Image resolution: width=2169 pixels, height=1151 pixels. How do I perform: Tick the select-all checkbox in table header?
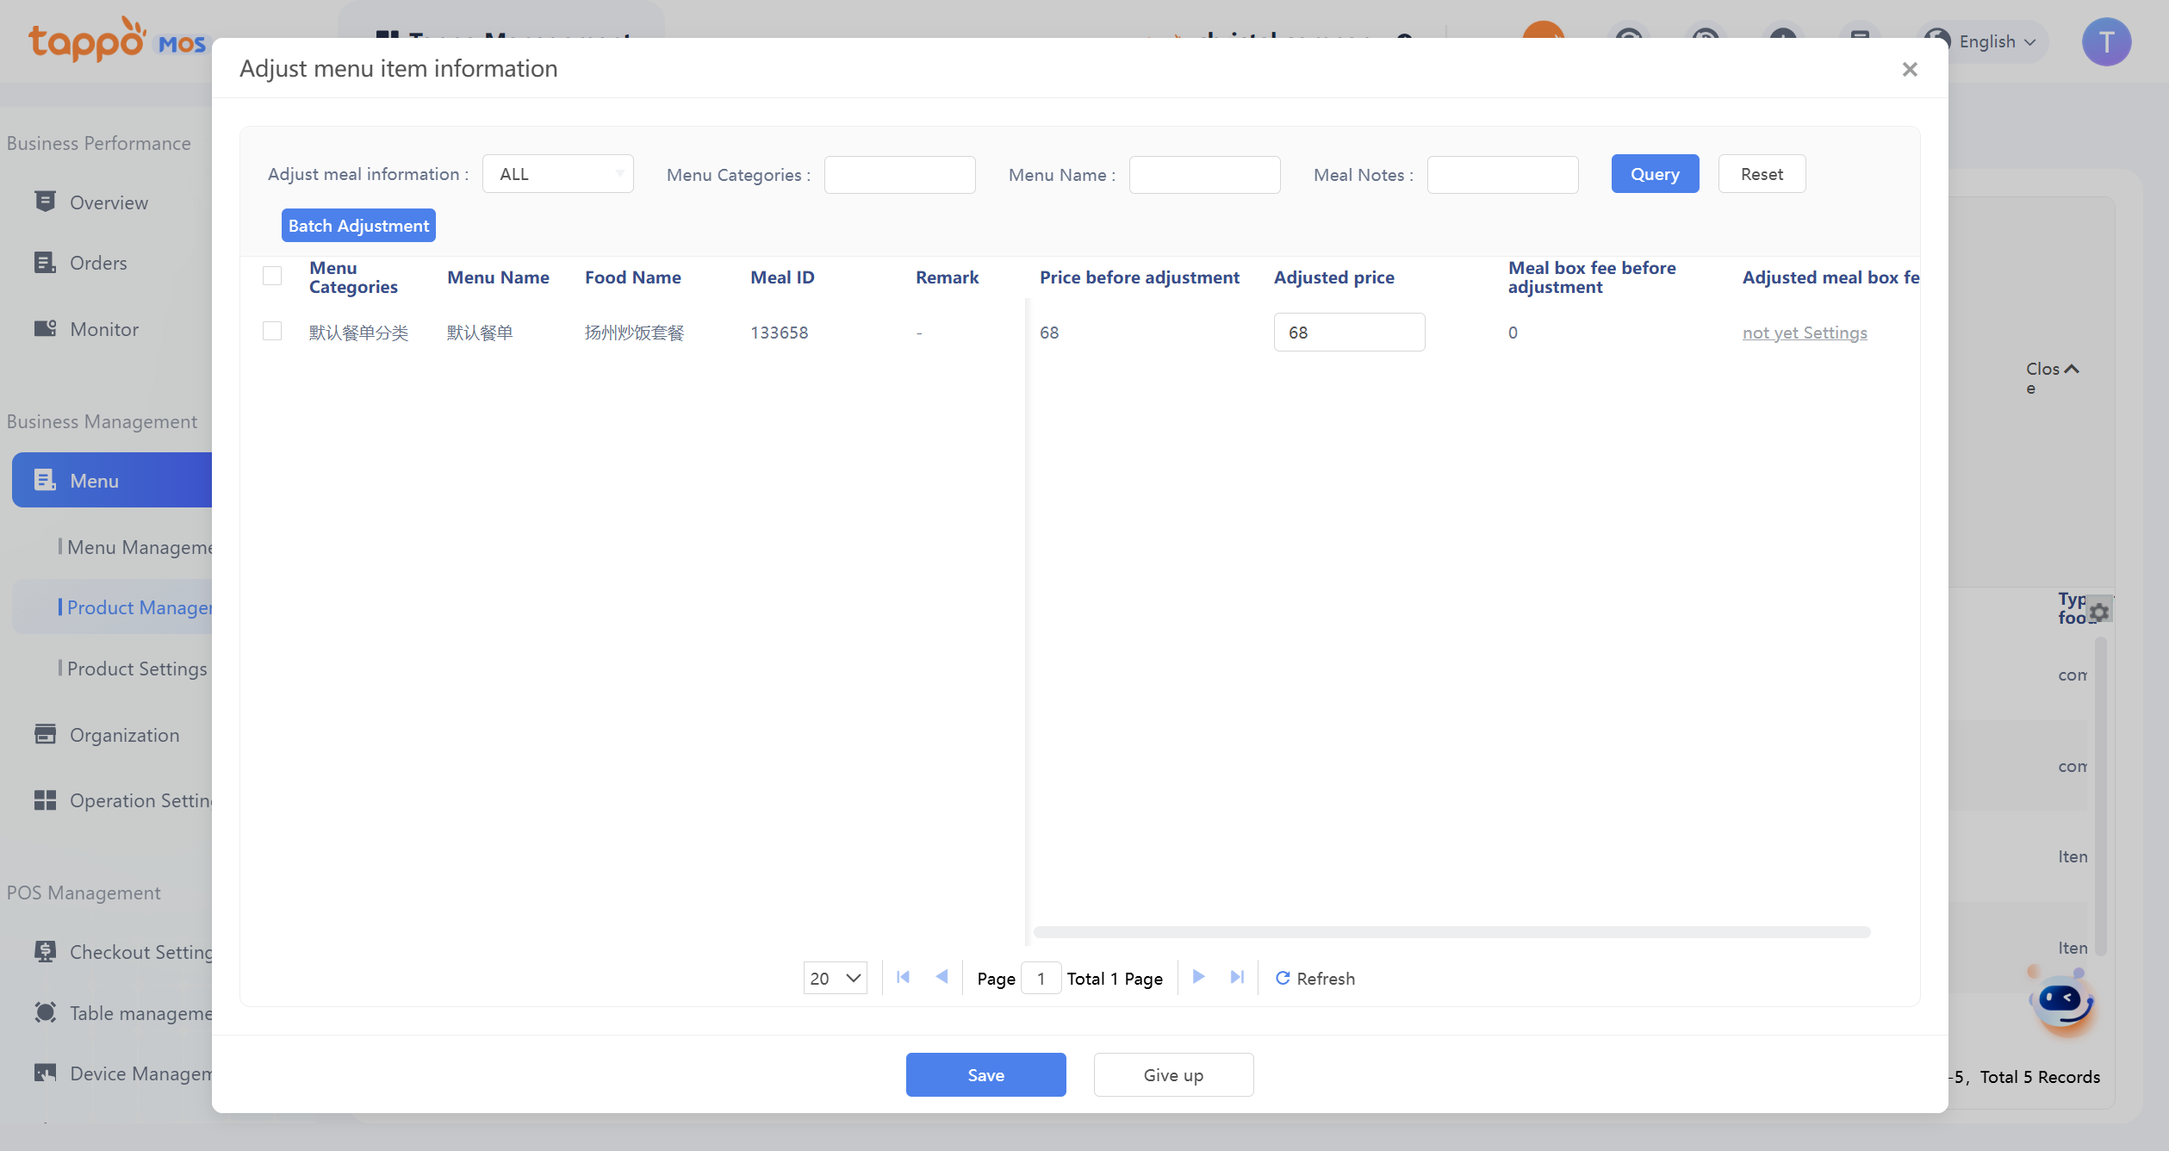(x=272, y=277)
